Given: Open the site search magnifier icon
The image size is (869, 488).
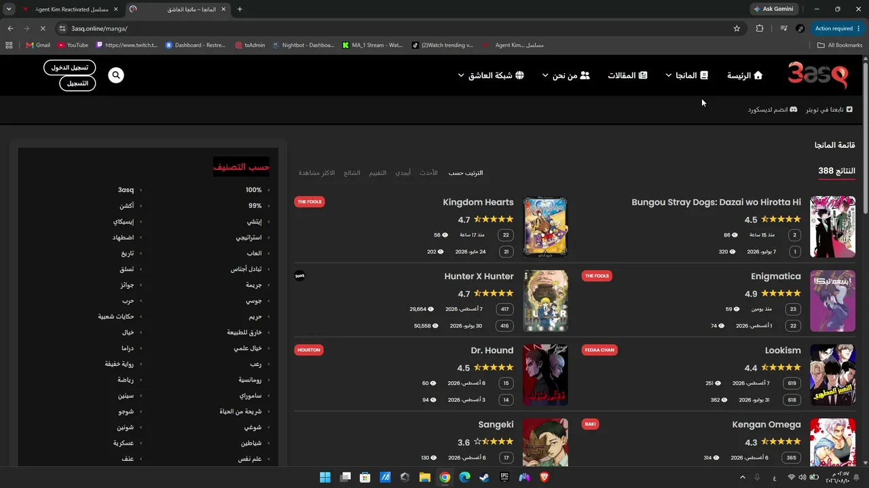Looking at the screenshot, I should 116,75.
